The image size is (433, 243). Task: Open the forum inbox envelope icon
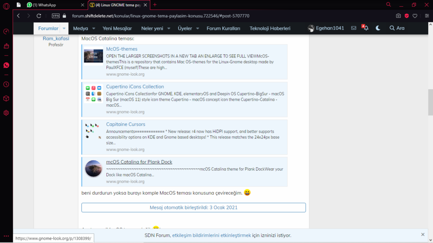tap(354, 28)
